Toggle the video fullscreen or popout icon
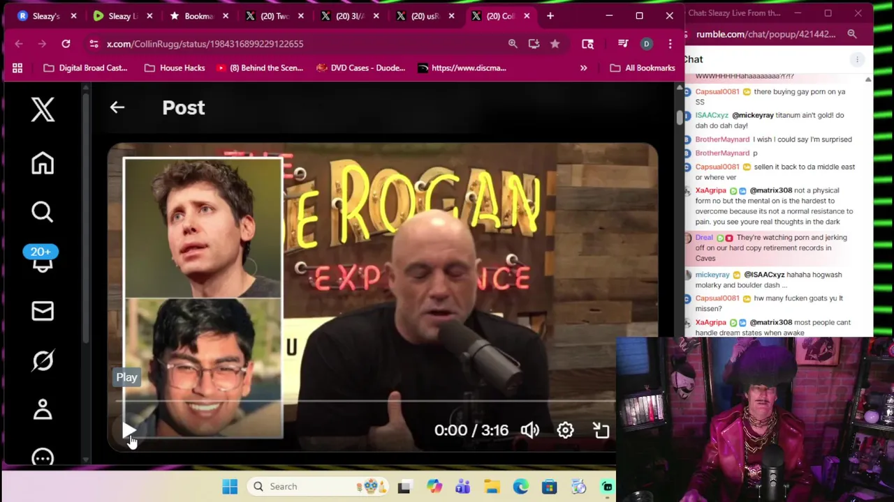The height and width of the screenshot is (502, 894). [x=601, y=430]
